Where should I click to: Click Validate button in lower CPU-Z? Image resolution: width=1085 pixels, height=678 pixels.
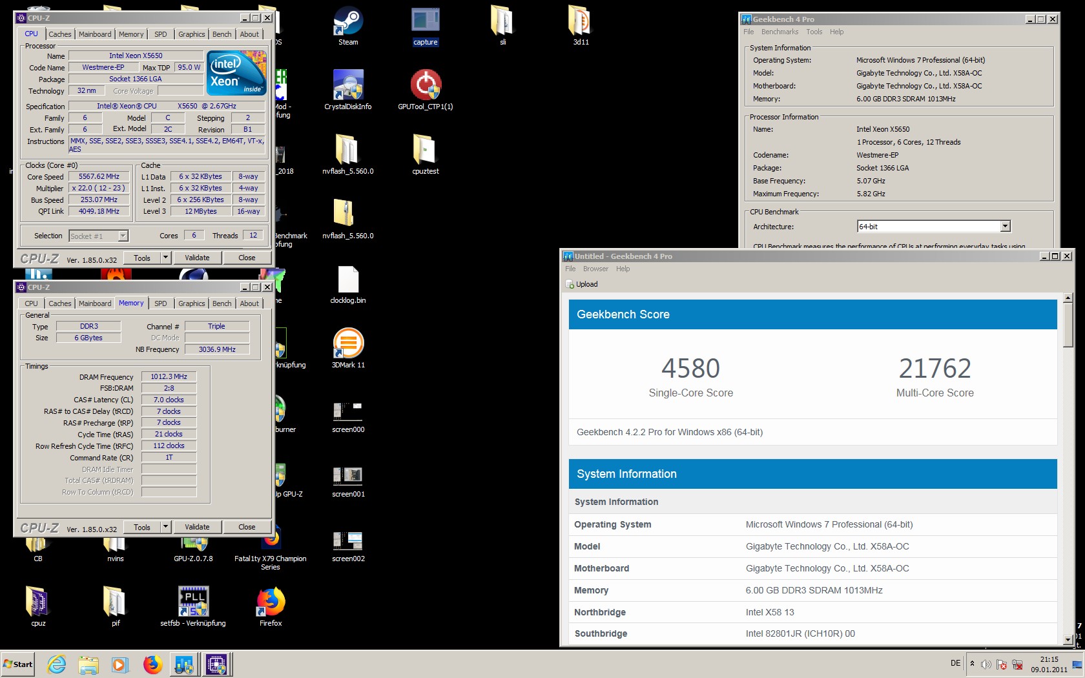point(197,527)
